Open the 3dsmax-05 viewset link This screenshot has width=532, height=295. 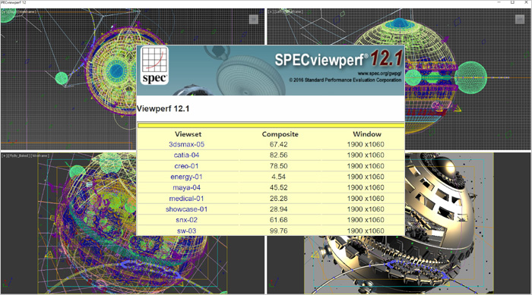[187, 144]
